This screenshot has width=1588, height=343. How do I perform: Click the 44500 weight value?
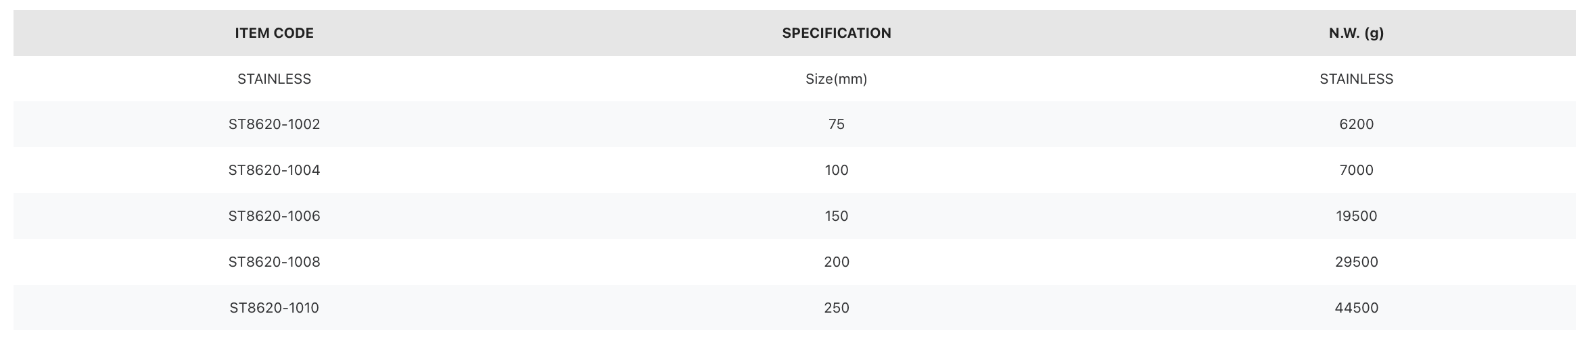point(1356,308)
